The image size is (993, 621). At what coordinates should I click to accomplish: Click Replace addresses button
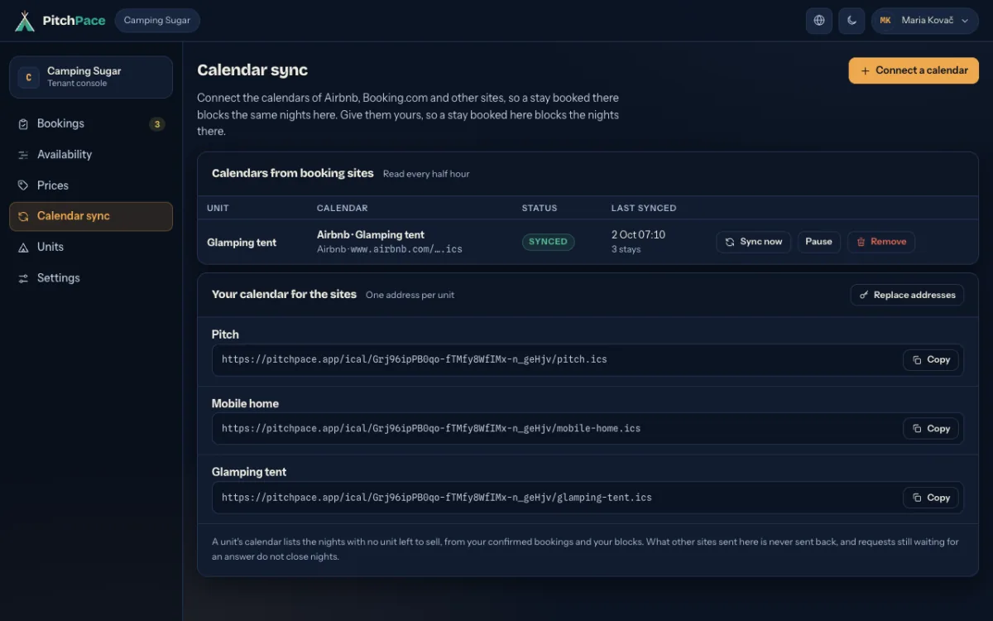coord(907,295)
